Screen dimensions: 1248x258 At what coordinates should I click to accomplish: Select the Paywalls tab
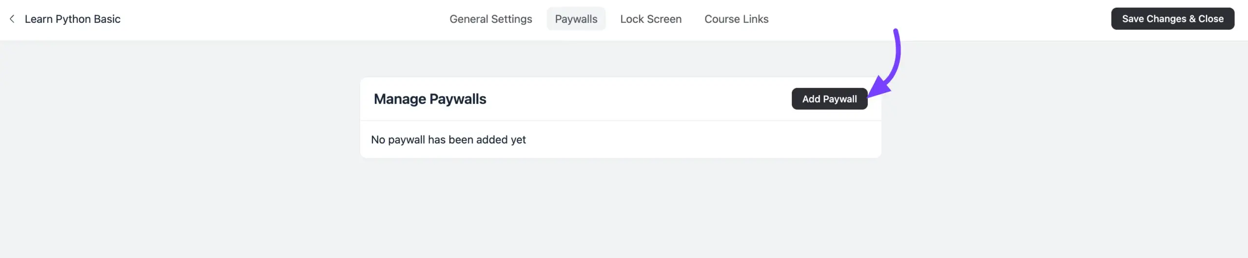coord(576,19)
